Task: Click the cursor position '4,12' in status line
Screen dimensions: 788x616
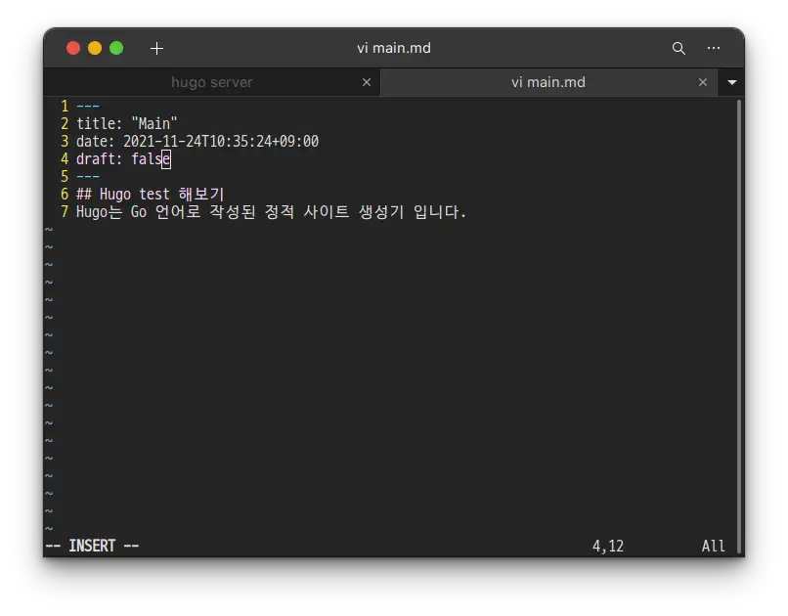Action: pos(607,547)
